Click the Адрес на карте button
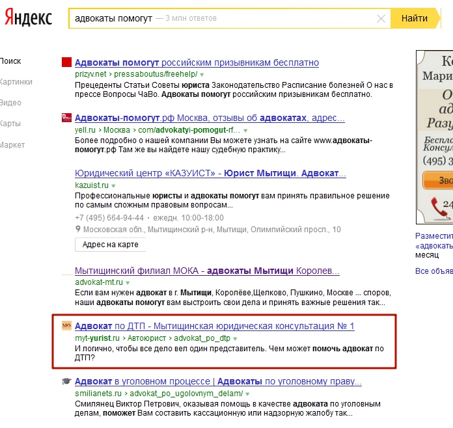Screen dimensions: 453x428 111,245
